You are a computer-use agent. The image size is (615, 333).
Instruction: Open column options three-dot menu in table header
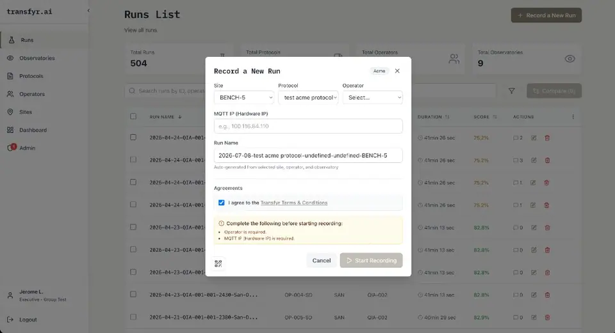(573, 116)
